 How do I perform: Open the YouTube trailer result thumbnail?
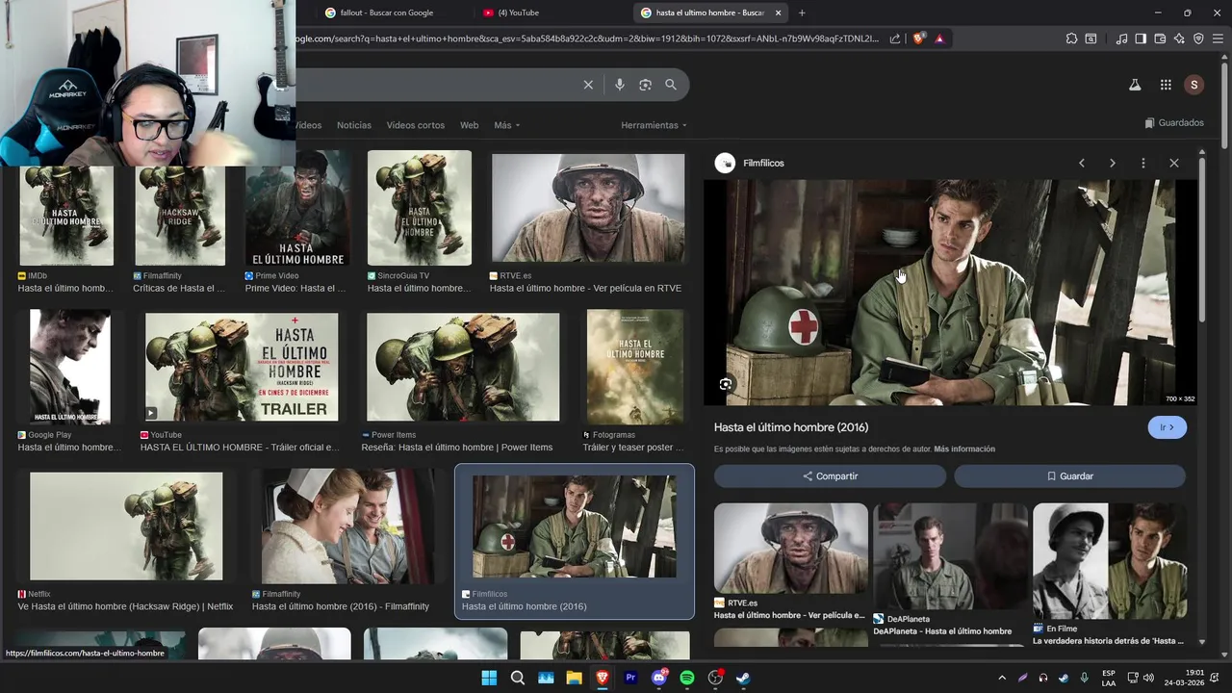pyautogui.click(x=242, y=367)
